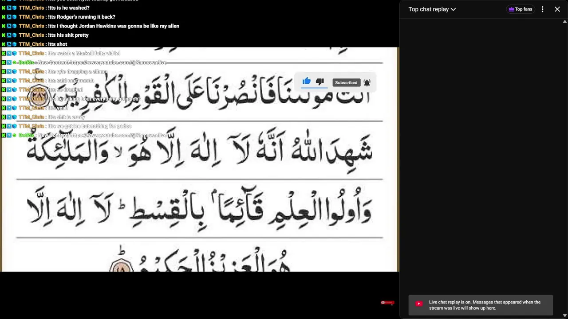Click the chat message "!tts is he washed?"

tap(69, 8)
